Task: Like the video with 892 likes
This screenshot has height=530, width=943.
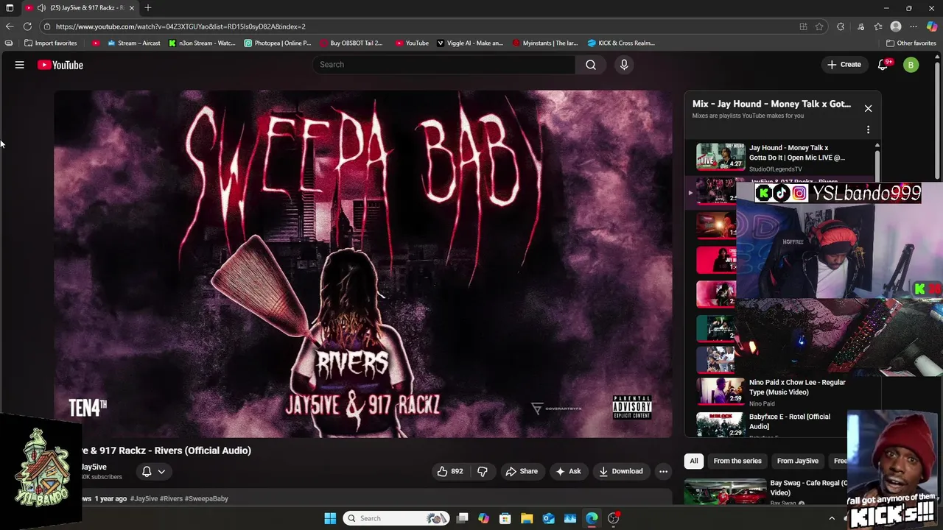Action: pos(450,471)
